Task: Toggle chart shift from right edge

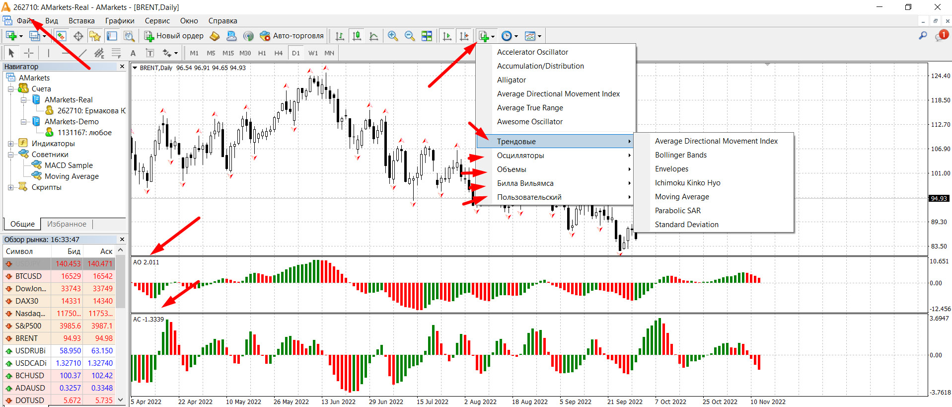Action: click(x=464, y=36)
